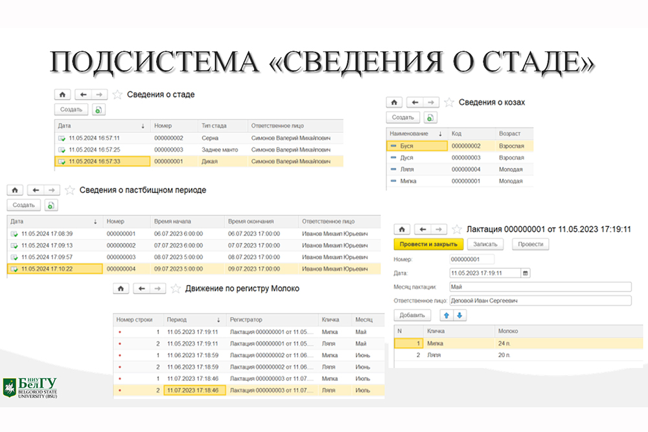Create new record in Сведения о пастбищном периоде
This screenshot has width=648, height=432.
pos(23,205)
